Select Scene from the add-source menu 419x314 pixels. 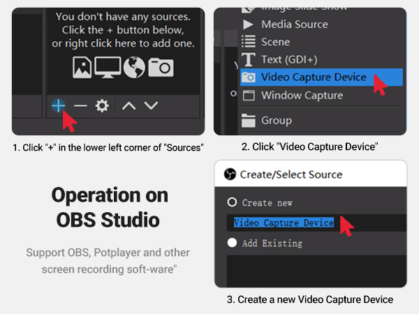(321, 42)
